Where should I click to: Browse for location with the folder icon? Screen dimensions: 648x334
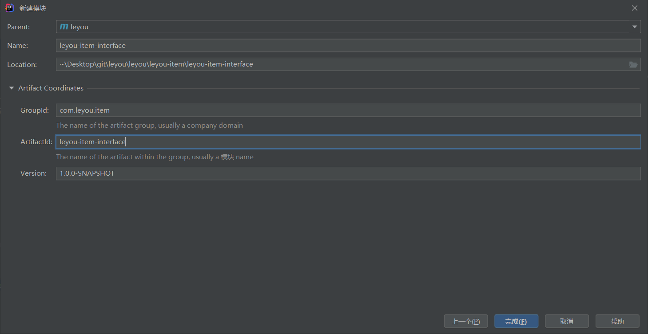point(633,64)
